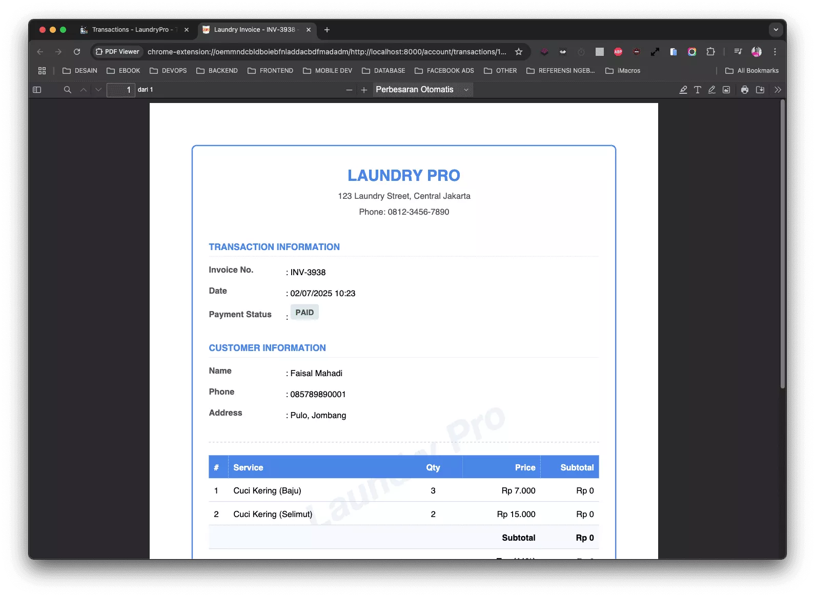Toggle the PDF sidebar panel
Viewport: 815px width, 597px height.
click(37, 90)
